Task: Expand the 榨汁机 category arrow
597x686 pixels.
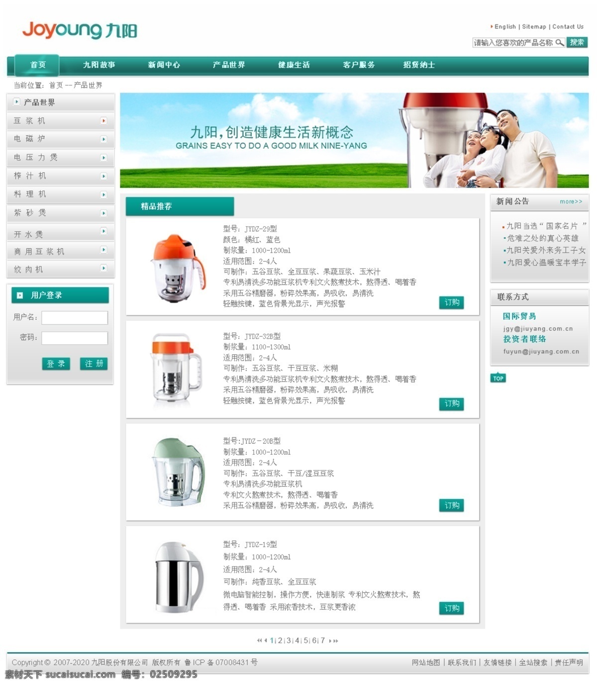Action: pos(103,176)
